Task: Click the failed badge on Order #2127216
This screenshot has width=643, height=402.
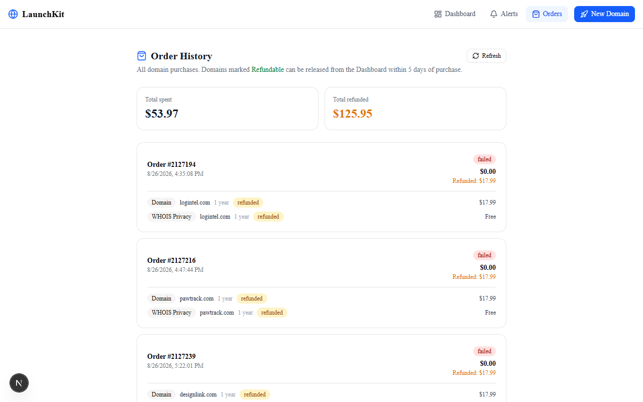Action: [484, 255]
